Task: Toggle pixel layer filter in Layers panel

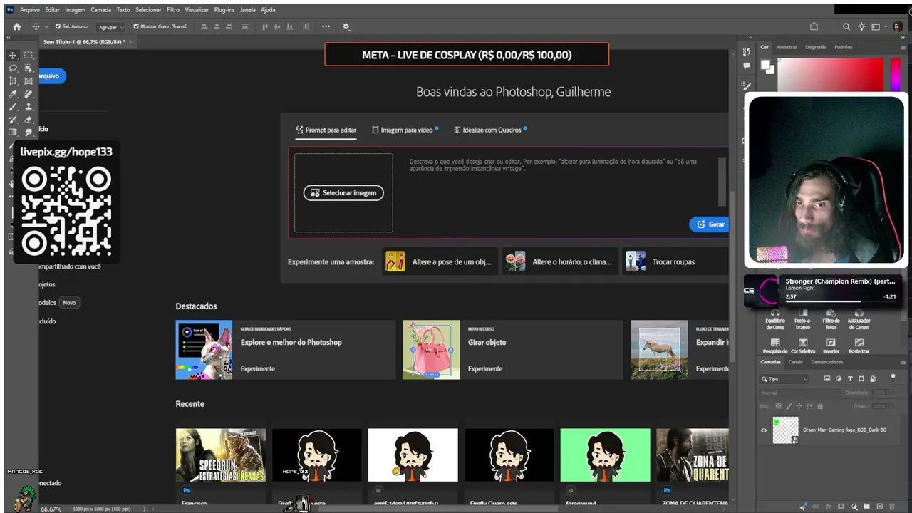Action: coord(826,379)
